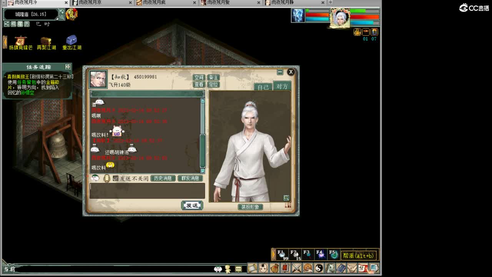Collapse the 任务追踪 quest tracker panel

[x=68, y=67]
